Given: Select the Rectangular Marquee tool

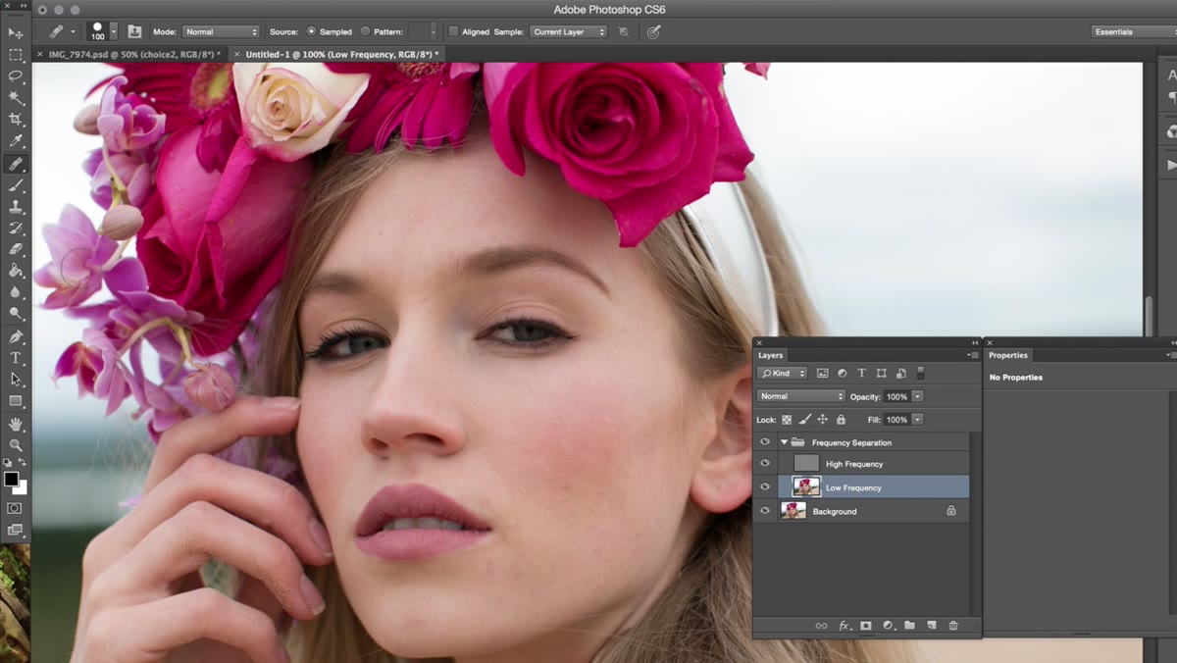Looking at the screenshot, I should click(16, 55).
